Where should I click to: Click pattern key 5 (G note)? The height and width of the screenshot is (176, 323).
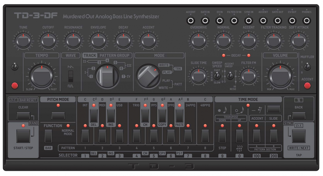point(154,136)
